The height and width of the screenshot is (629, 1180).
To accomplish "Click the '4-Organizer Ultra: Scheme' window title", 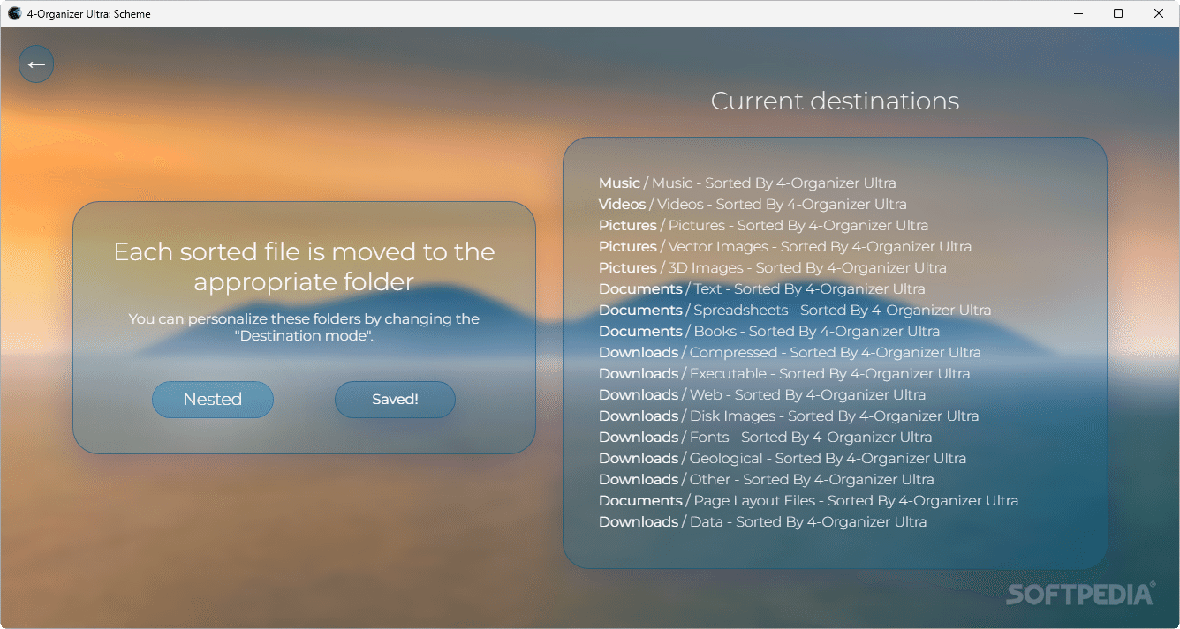I will pyautogui.click(x=88, y=13).
